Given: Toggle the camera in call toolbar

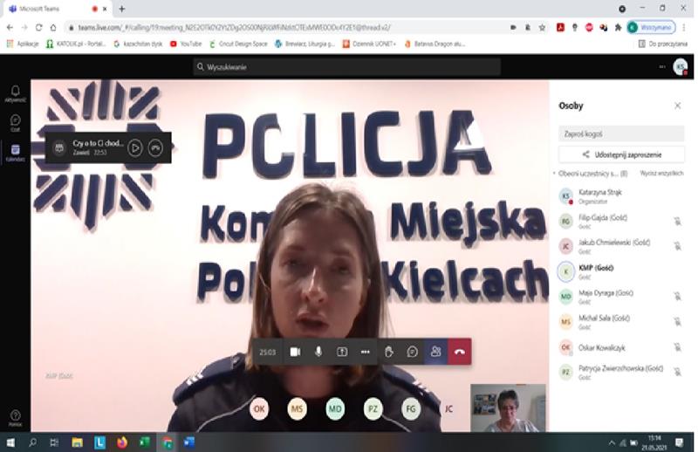Looking at the screenshot, I should tap(295, 352).
